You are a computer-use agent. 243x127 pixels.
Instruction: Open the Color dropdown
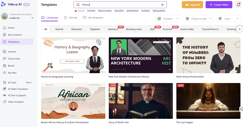point(228,19)
